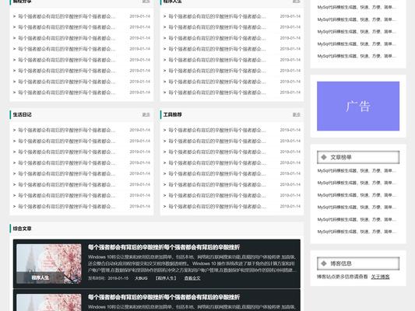
Task: Click the arrow bullet of the first 生活日记 row
Action: click(x=14, y=130)
